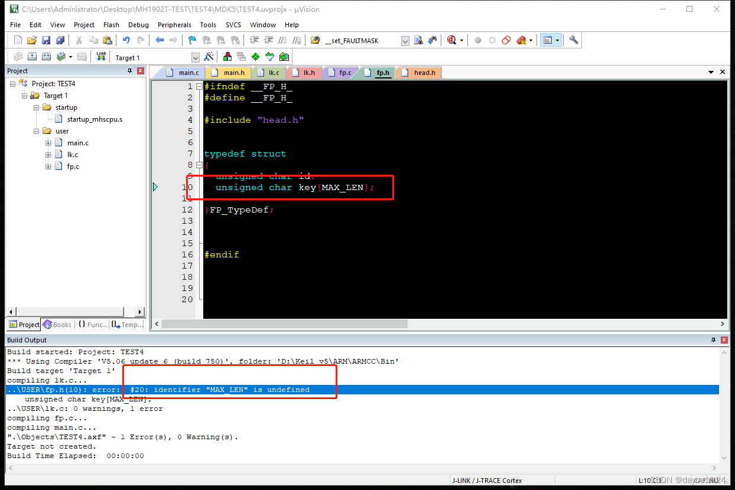
Task: Close the Project panel
Action: [141, 71]
